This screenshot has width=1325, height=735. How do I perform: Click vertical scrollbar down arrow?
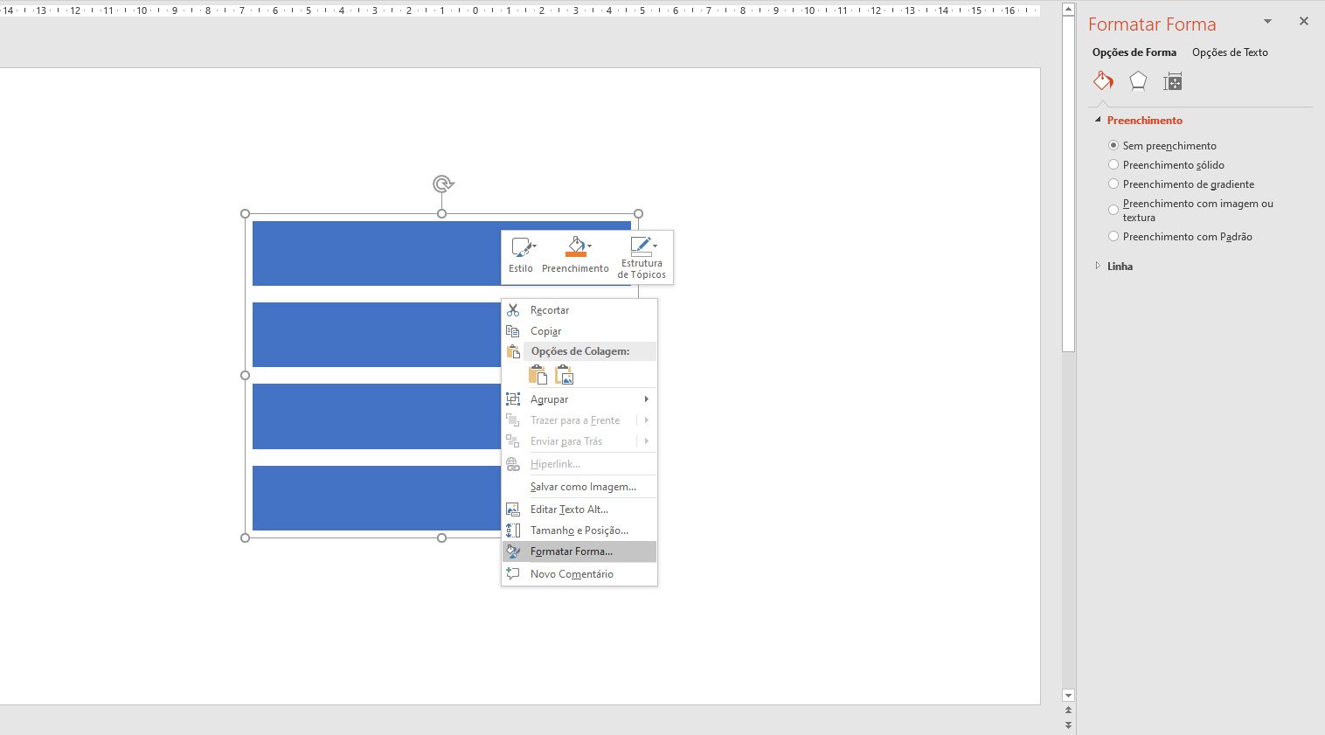click(x=1068, y=696)
